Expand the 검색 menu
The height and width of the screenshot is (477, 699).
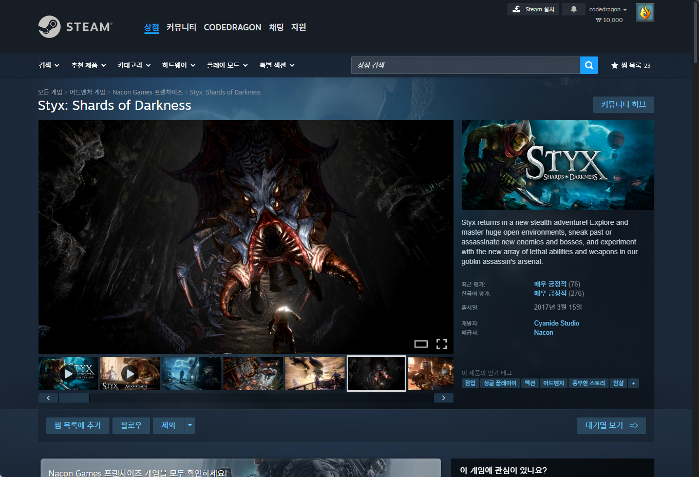[49, 65]
